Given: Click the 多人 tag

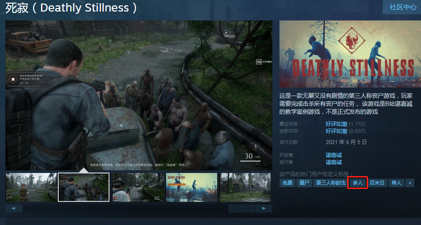Looking at the screenshot, I should click(358, 183).
